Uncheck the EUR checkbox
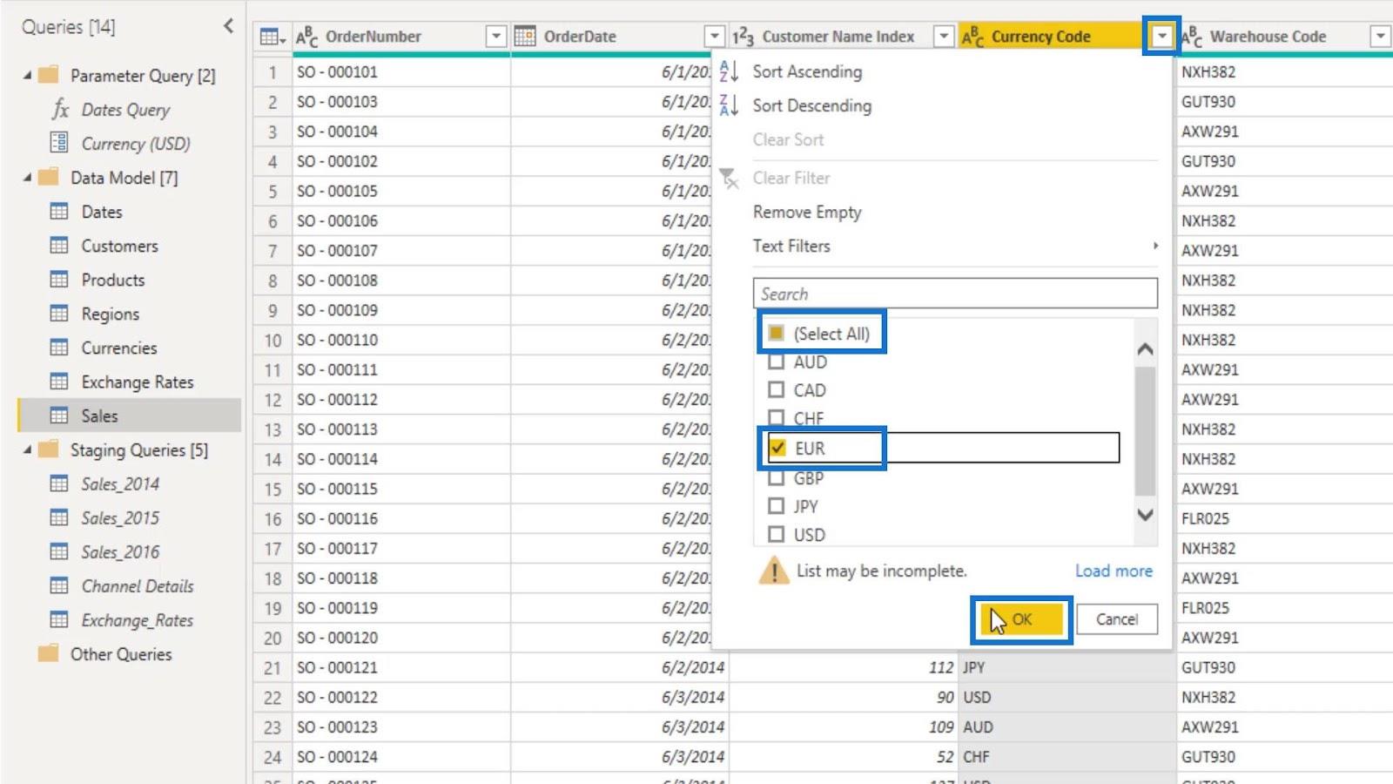Image resolution: width=1393 pixels, height=784 pixels. pyautogui.click(x=777, y=448)
